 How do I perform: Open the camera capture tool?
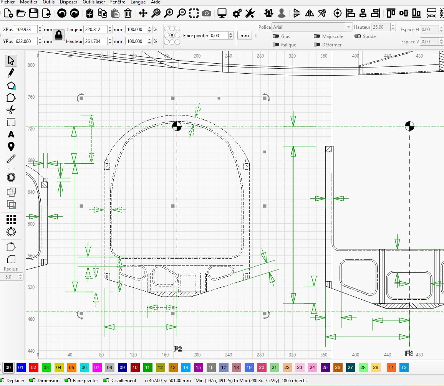(x=207, y=13)
